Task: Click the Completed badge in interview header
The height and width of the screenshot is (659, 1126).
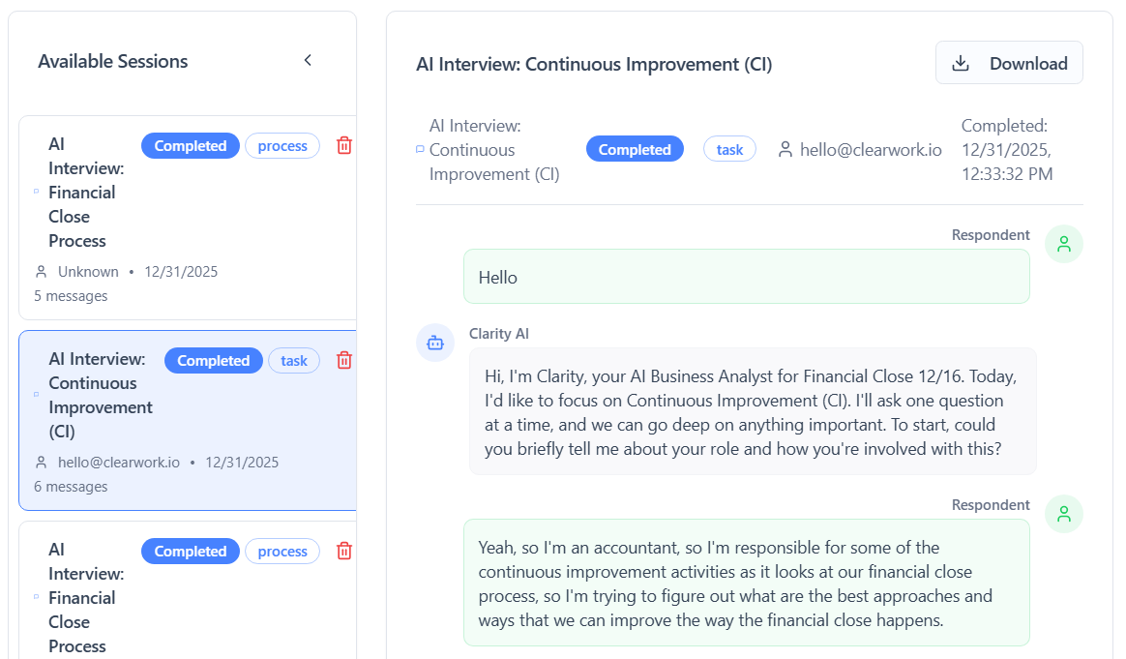Action: [635, 149]
